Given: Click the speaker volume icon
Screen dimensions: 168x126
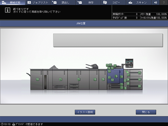Looking at the screenshot, I should pyautogui.click(x=156, y=2).
